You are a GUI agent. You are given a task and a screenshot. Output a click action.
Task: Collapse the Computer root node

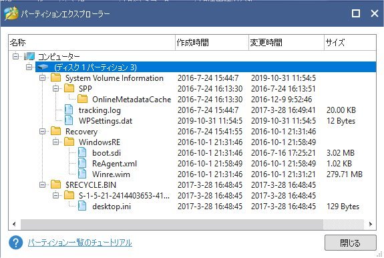(x=15, y=56)
